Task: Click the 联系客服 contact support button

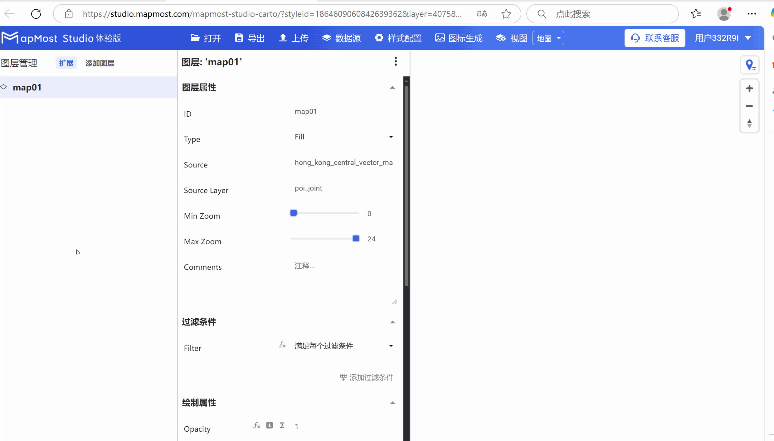Action: point(655,38)
